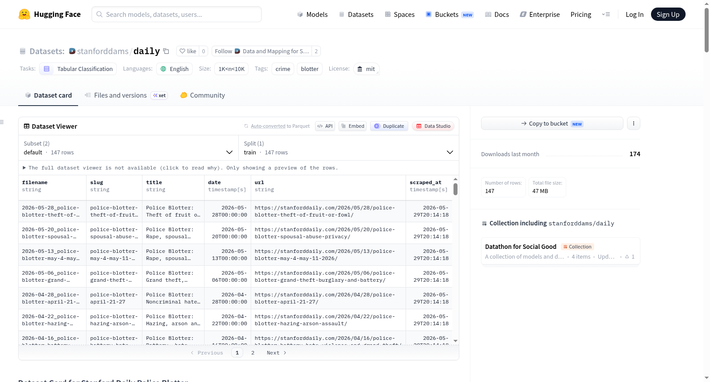Click the spousal-abuse-privacy URL cell
The height and width of the screenshot is (382, 710).
pyautogui.click(x=328, y=233)
